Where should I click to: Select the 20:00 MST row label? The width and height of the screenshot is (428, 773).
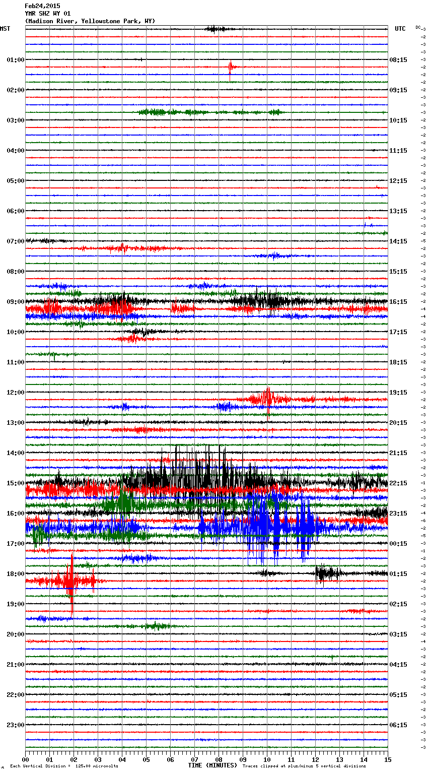point(16,634)
